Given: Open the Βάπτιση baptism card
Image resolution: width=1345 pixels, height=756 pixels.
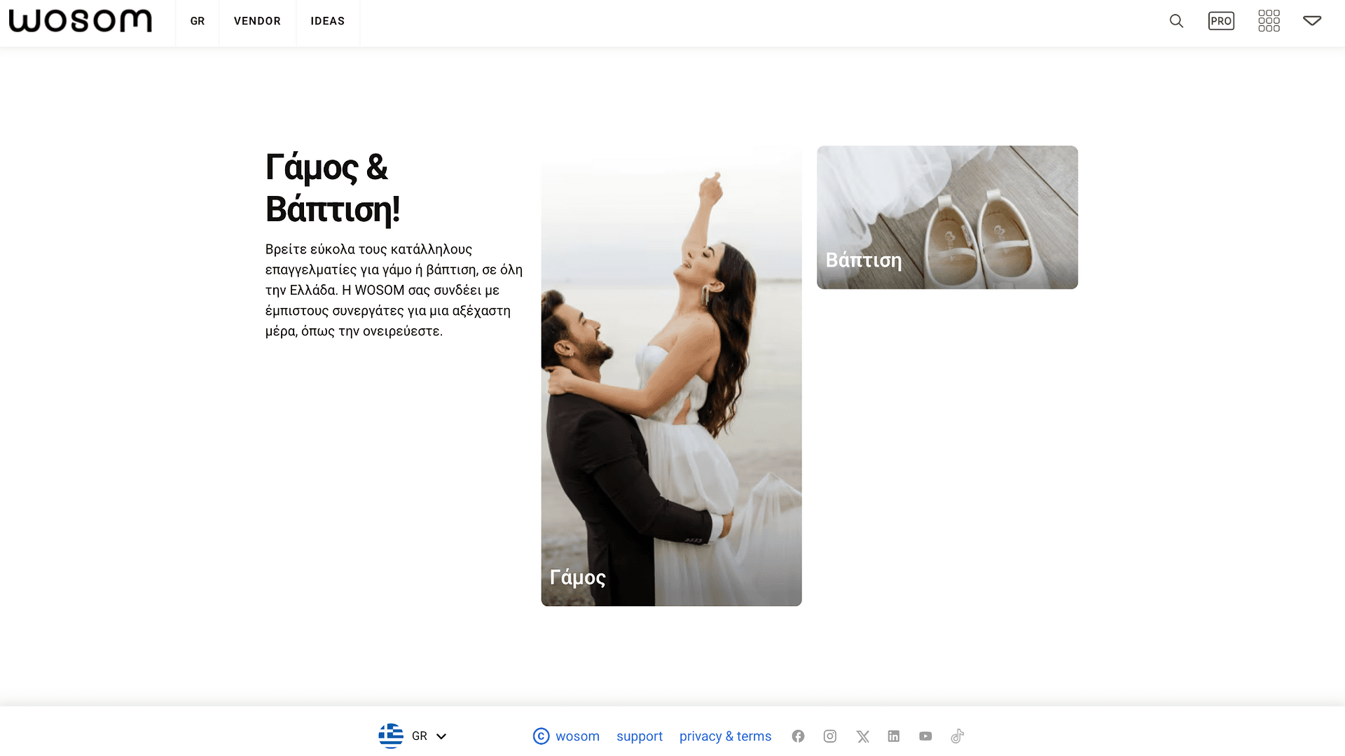Looking at the screenshot, I should pos(947,217).
